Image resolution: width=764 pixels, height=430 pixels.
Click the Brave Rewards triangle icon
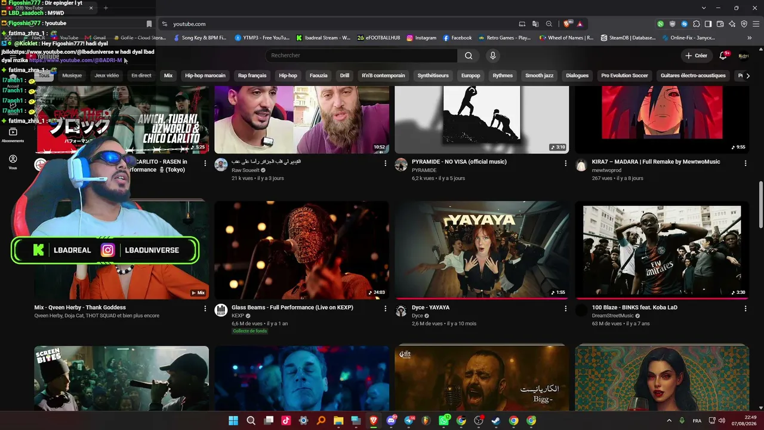[580, 24]
